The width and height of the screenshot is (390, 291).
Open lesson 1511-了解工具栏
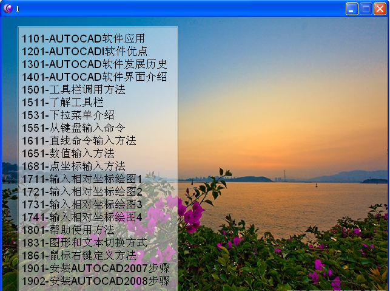click(62, 102)
